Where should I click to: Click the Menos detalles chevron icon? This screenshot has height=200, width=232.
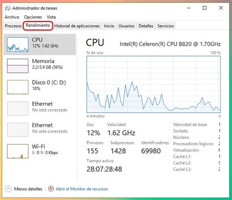point(8,189)
